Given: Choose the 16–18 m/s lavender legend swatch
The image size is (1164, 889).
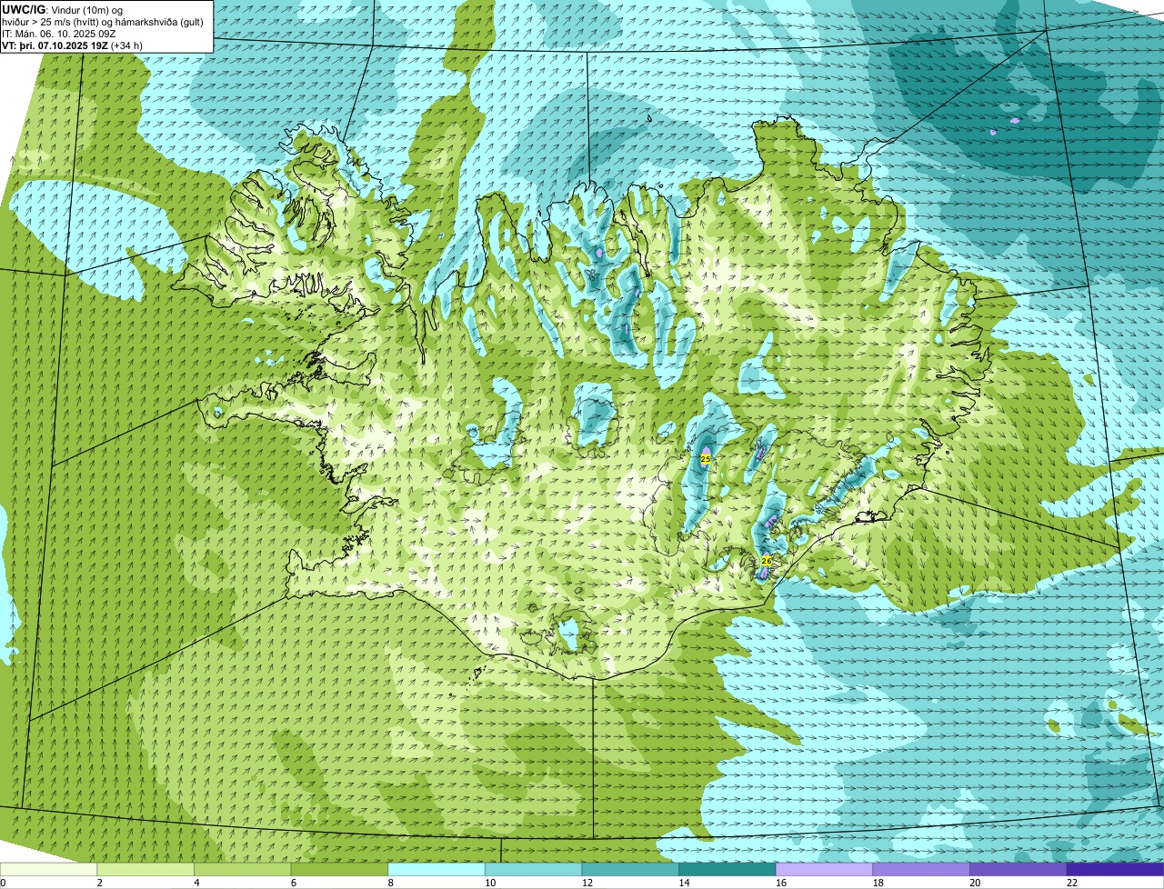Looking at the screenshot, I should coord(824,869).
